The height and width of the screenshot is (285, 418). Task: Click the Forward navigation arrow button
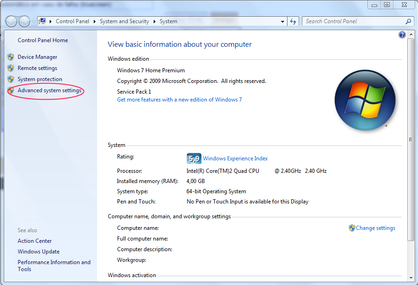click(24, 21)
